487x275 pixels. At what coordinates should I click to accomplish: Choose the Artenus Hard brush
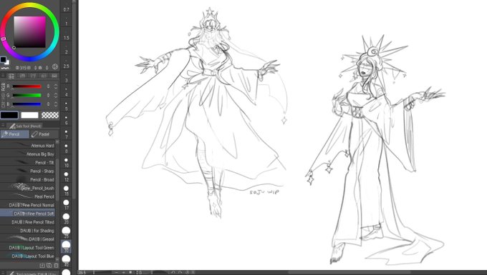[27, 145]
